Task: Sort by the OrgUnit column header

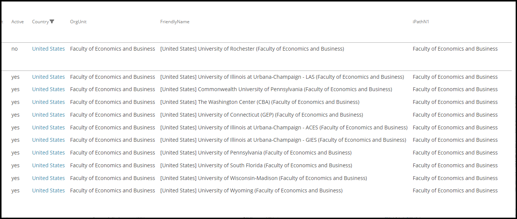Action: pyautogui.click(x=78, y=22)
